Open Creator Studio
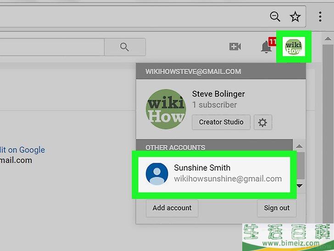 (x=221, y=122)
